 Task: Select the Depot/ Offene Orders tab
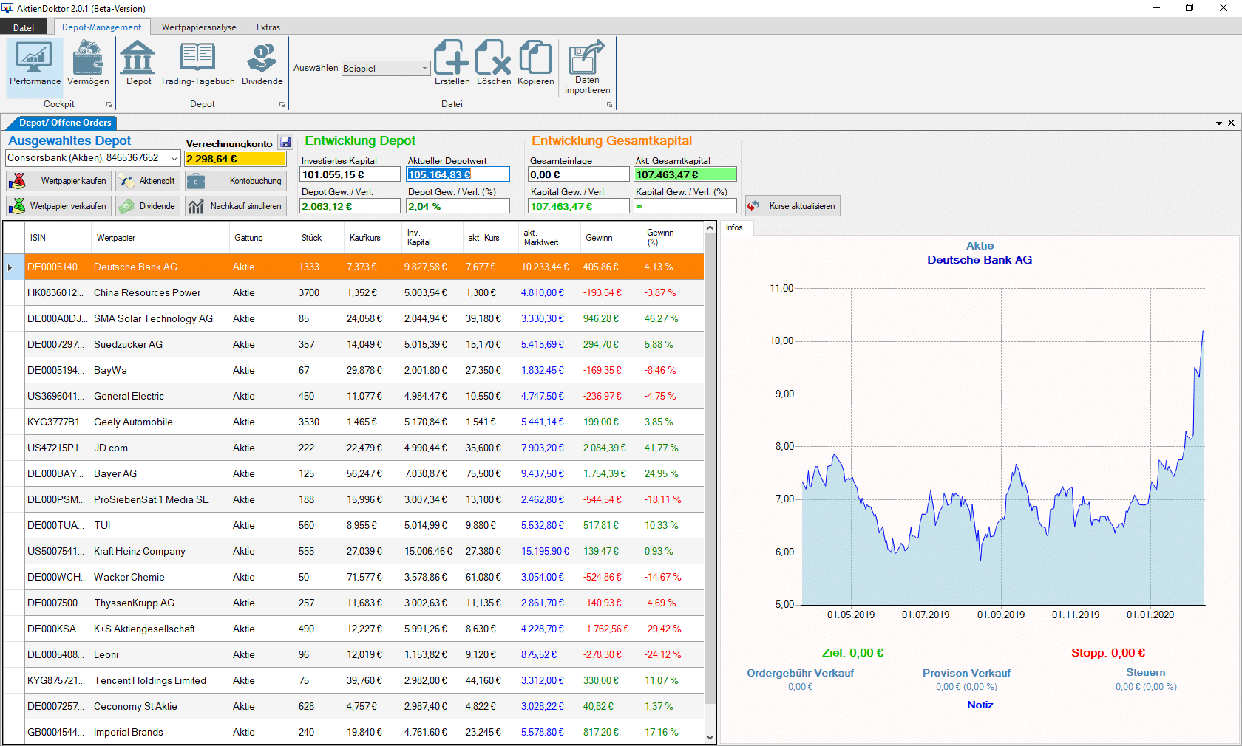(65, 123)
